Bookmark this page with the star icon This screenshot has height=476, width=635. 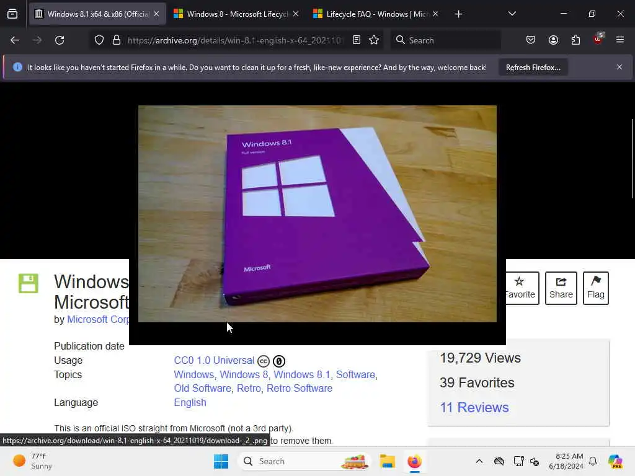pos(374,40)
